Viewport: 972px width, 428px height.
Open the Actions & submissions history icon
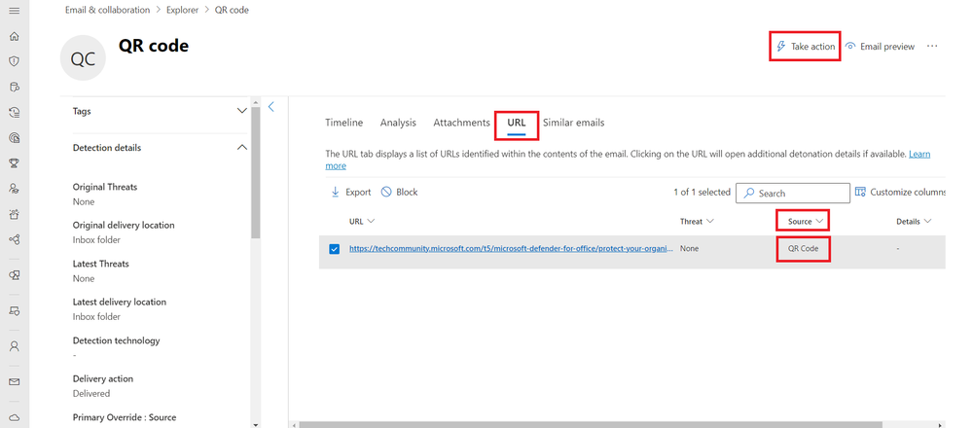click(x=15, y=112)
